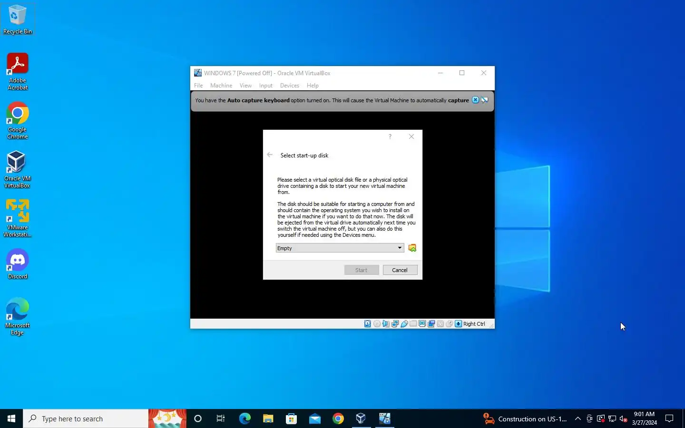Open the Help menu
This screenshot has width=685, height=428.
click(313, 86)
